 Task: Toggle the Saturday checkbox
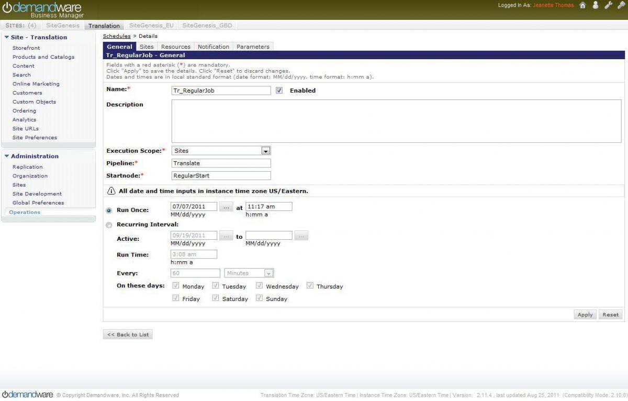(x=215, y=298)
